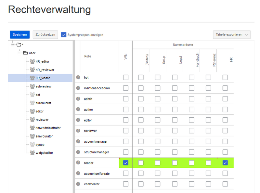This screenshot has height=193, width=260.
Task: Enable the Wiki permission for the admin role
Action: tap(125, 99)
